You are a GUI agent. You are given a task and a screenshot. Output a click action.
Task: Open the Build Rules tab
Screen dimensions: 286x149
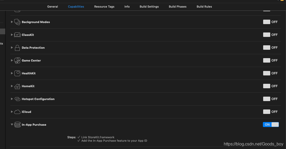204,7
